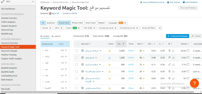Screen dimensions: 202x94
Task: Sort by the Results column icon
Action: pyautogui.click(x=188, y=44)
